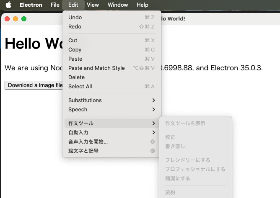
Task: Choose 音声入力を開始… menu item
Action: [x=112, y=141]
